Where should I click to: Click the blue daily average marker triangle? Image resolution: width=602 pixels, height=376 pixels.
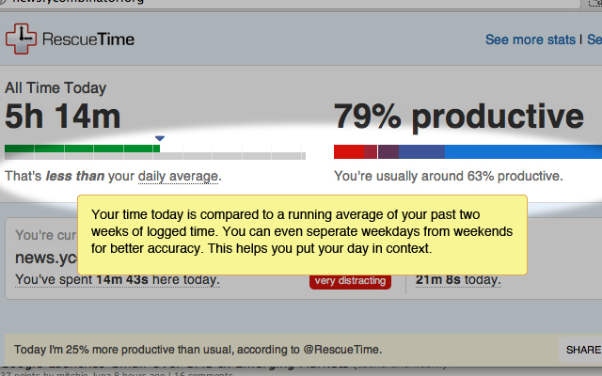tap(159, 139)
